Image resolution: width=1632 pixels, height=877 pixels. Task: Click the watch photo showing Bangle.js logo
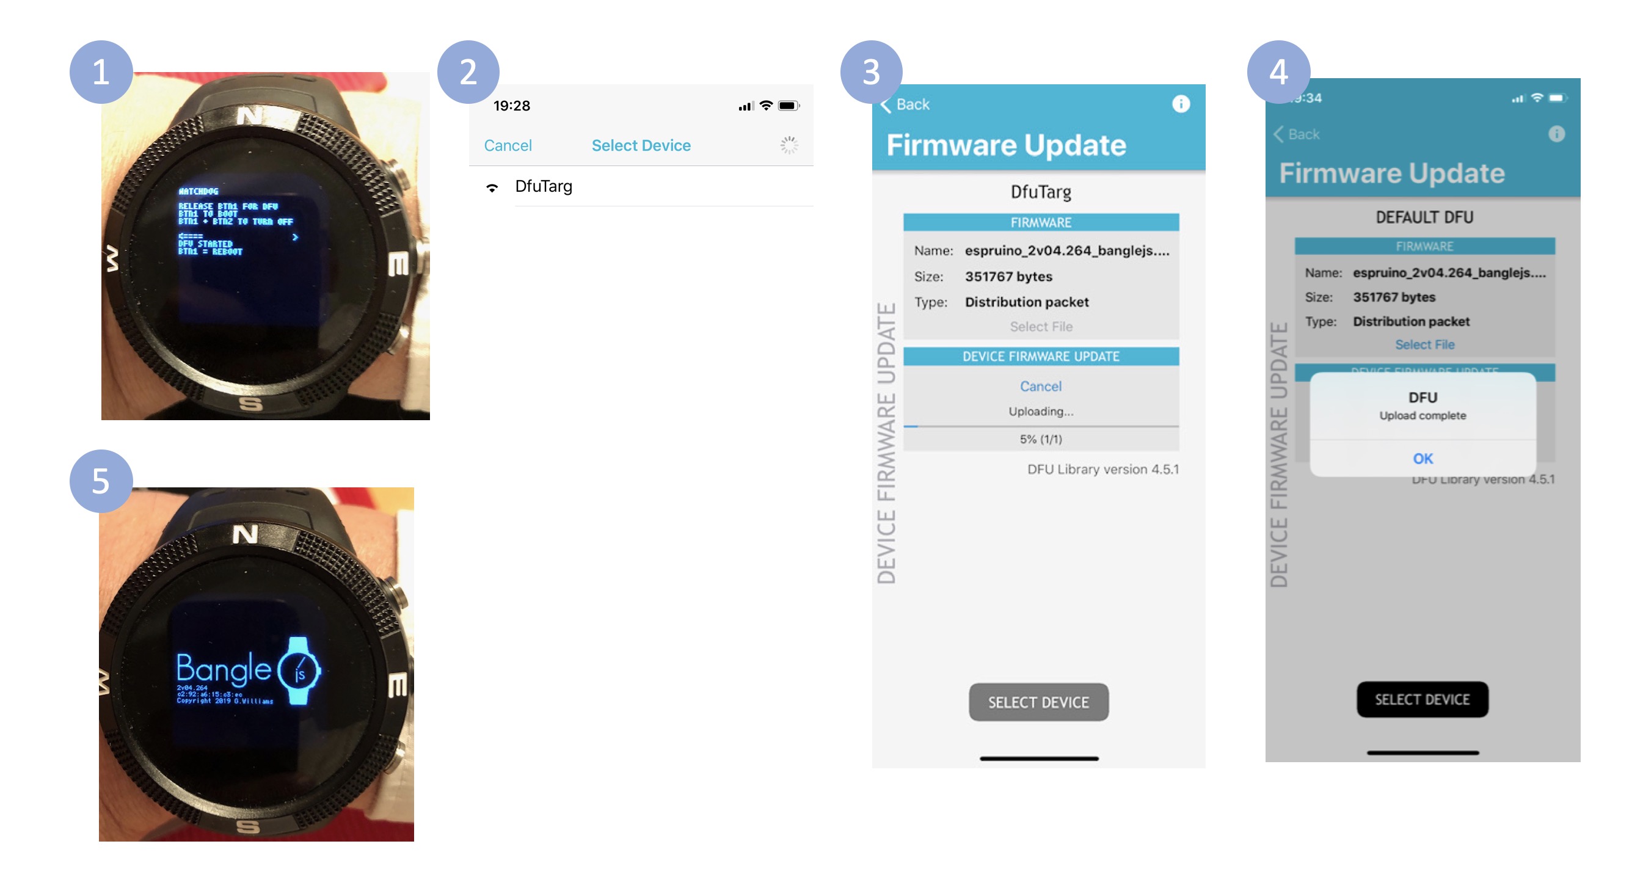click(257, 664)
